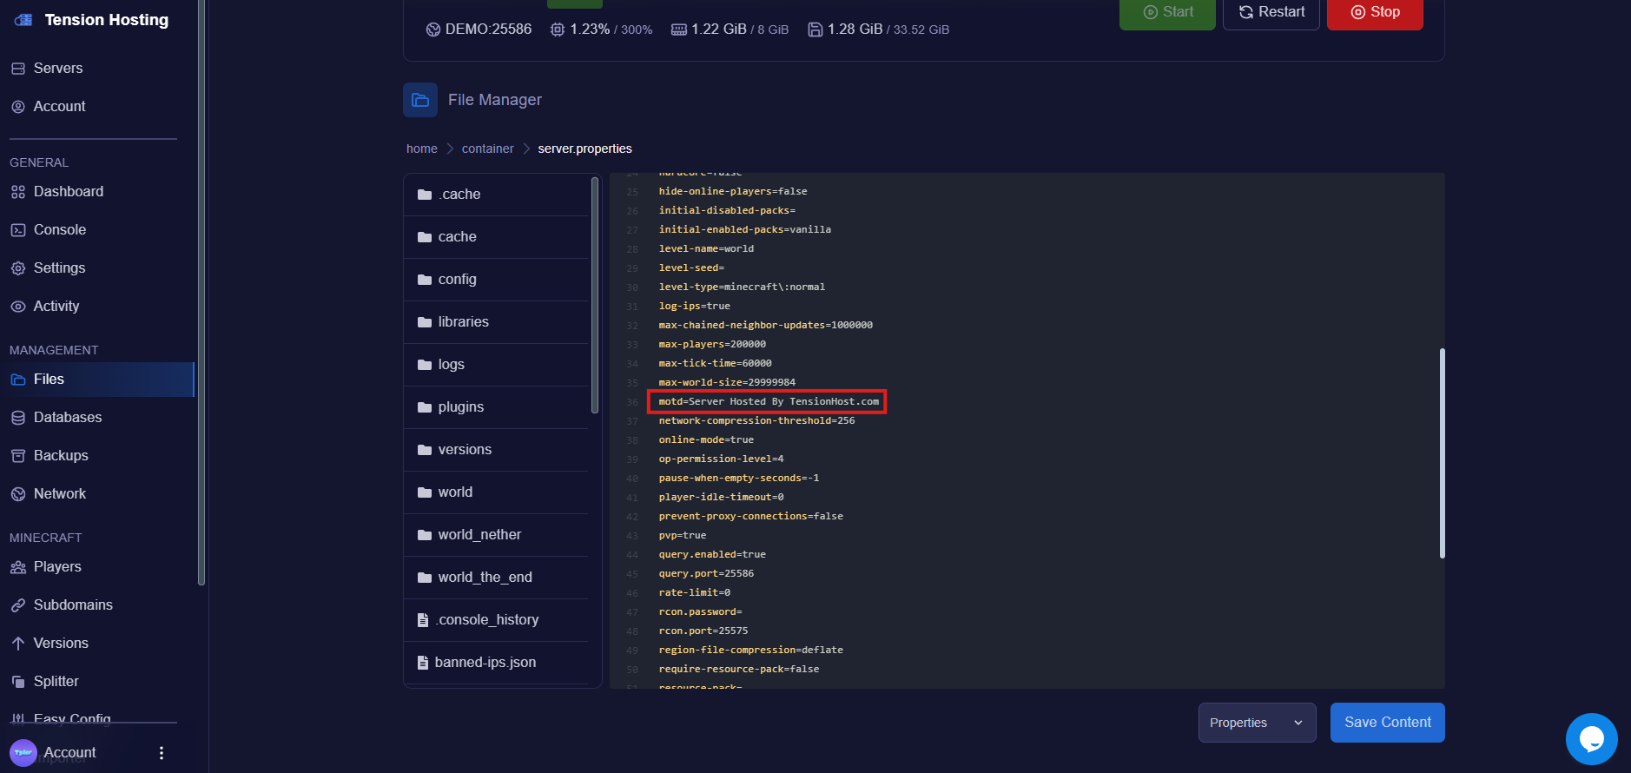This screenshot has height=773, width=1631.
Task: Click the DEMO:25586 address globe icon
Action: [433, 30]
